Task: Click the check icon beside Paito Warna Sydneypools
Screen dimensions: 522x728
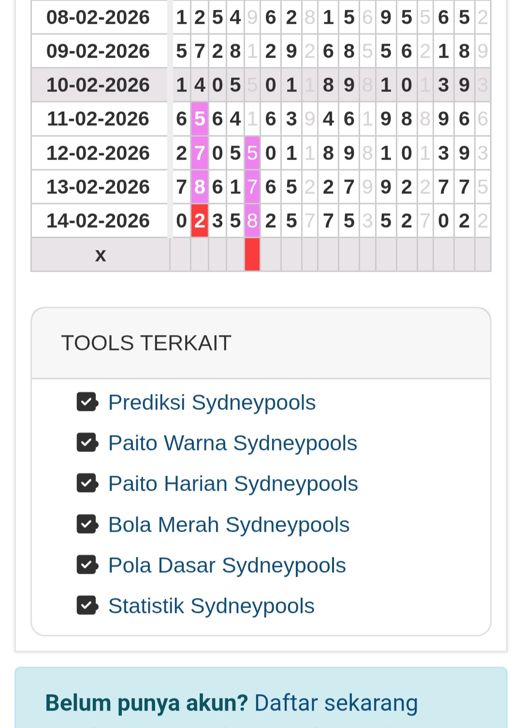Action: (87, 442)
